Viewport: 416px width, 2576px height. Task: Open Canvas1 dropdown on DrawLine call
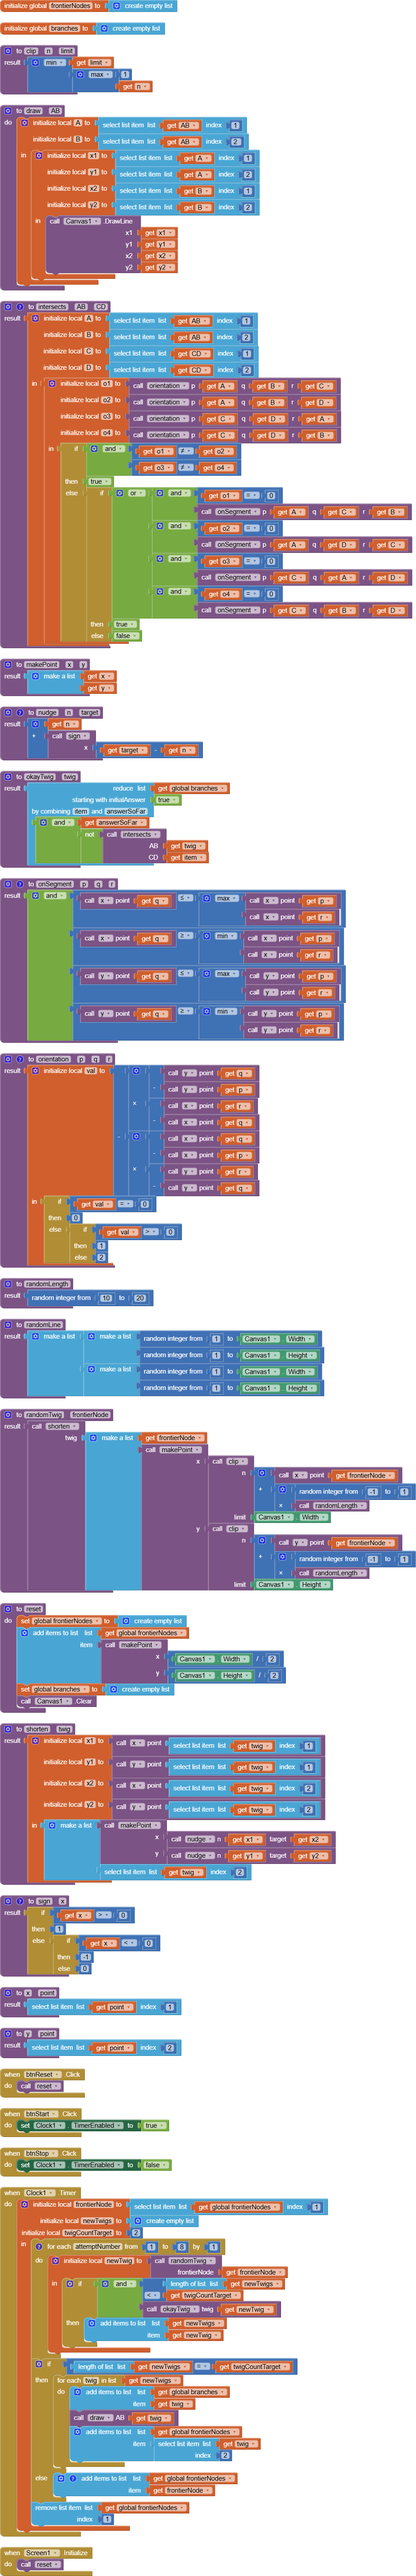[82, 221]
